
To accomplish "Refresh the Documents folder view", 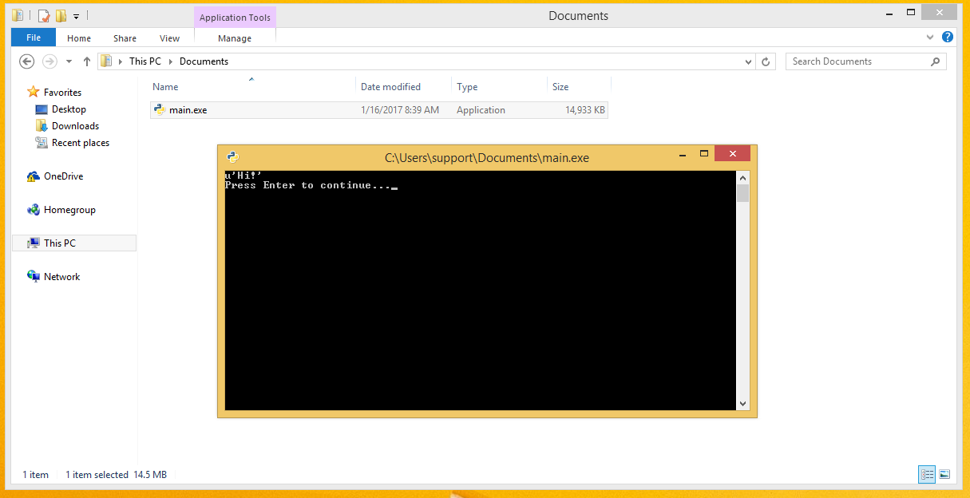I will (766, 61).
